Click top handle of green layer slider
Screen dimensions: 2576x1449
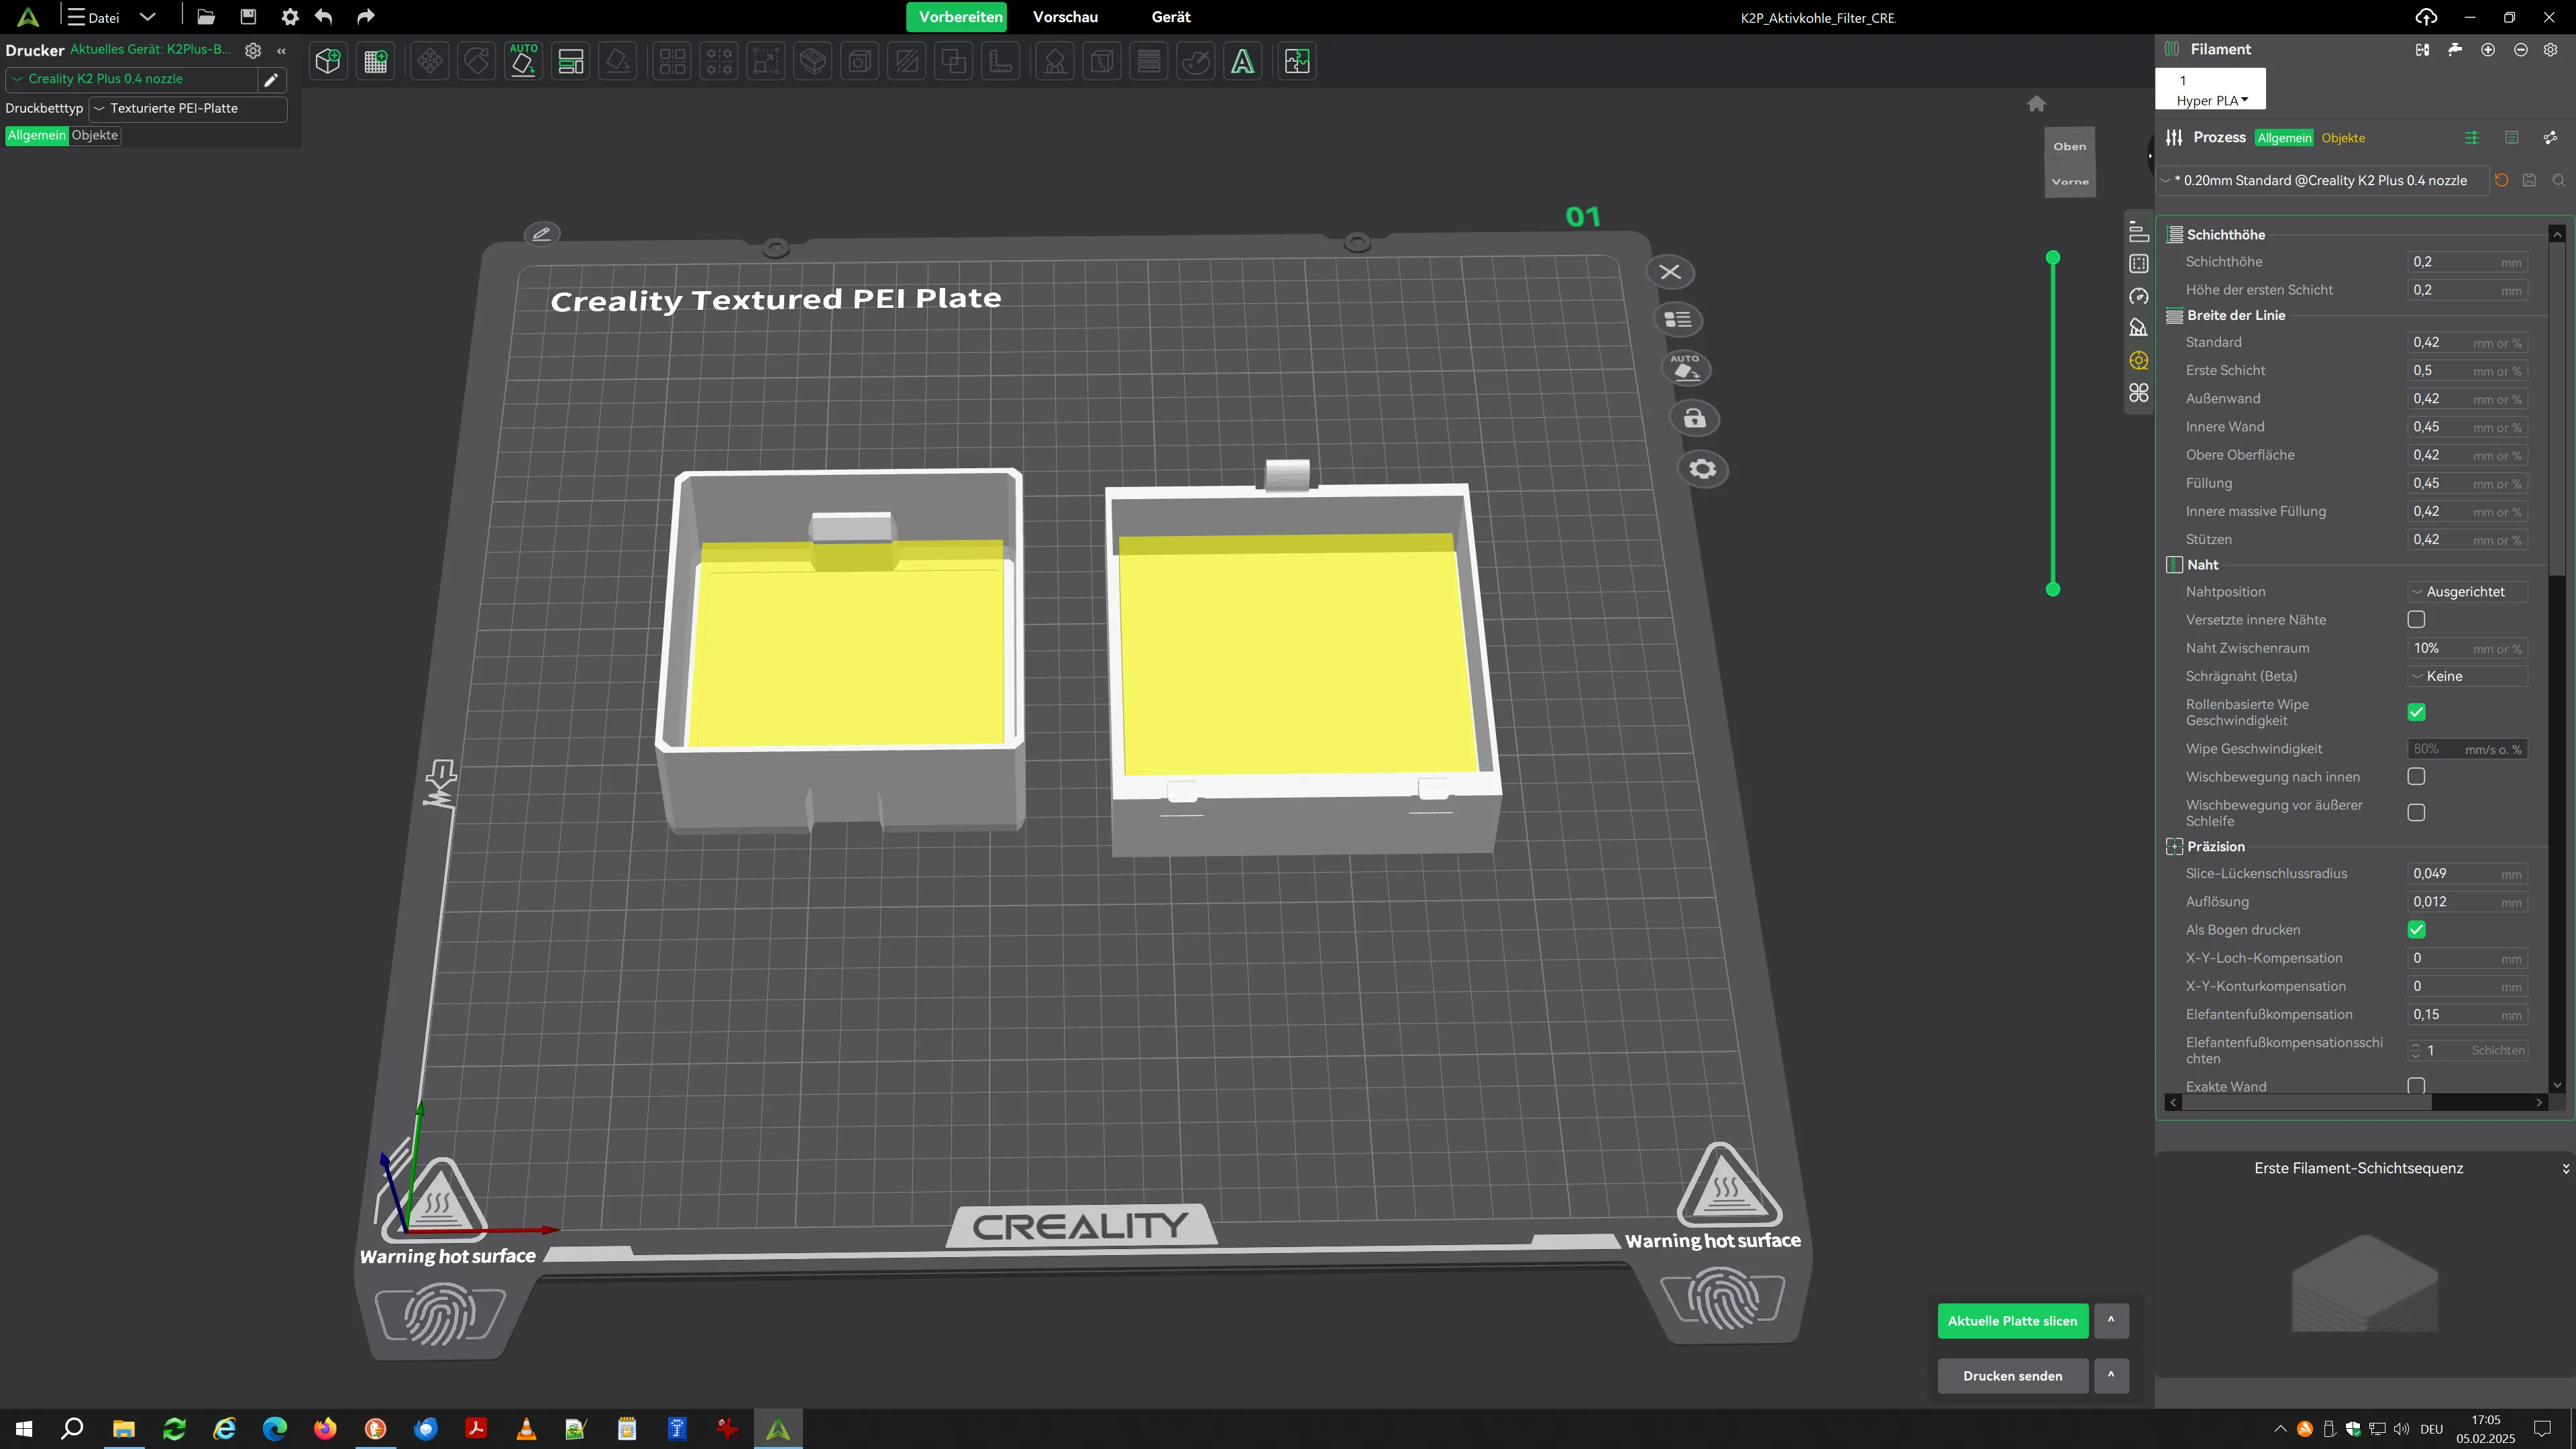pyautogui.click(x=2053, y=258)
